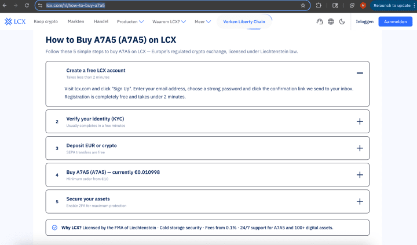Open the support headset icon

click(320, 21)
